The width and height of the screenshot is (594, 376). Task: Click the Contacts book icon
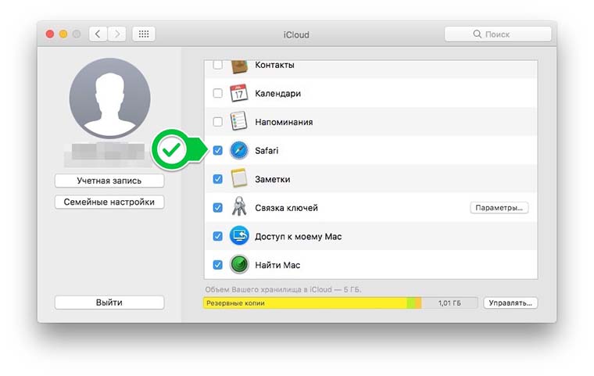pyautogui.click(x=239, y=66)
